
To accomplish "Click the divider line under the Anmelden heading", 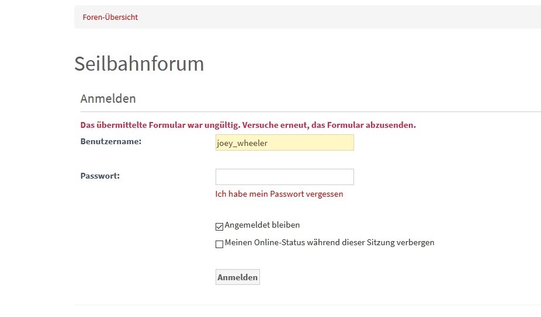I will [x=310, y=112].
